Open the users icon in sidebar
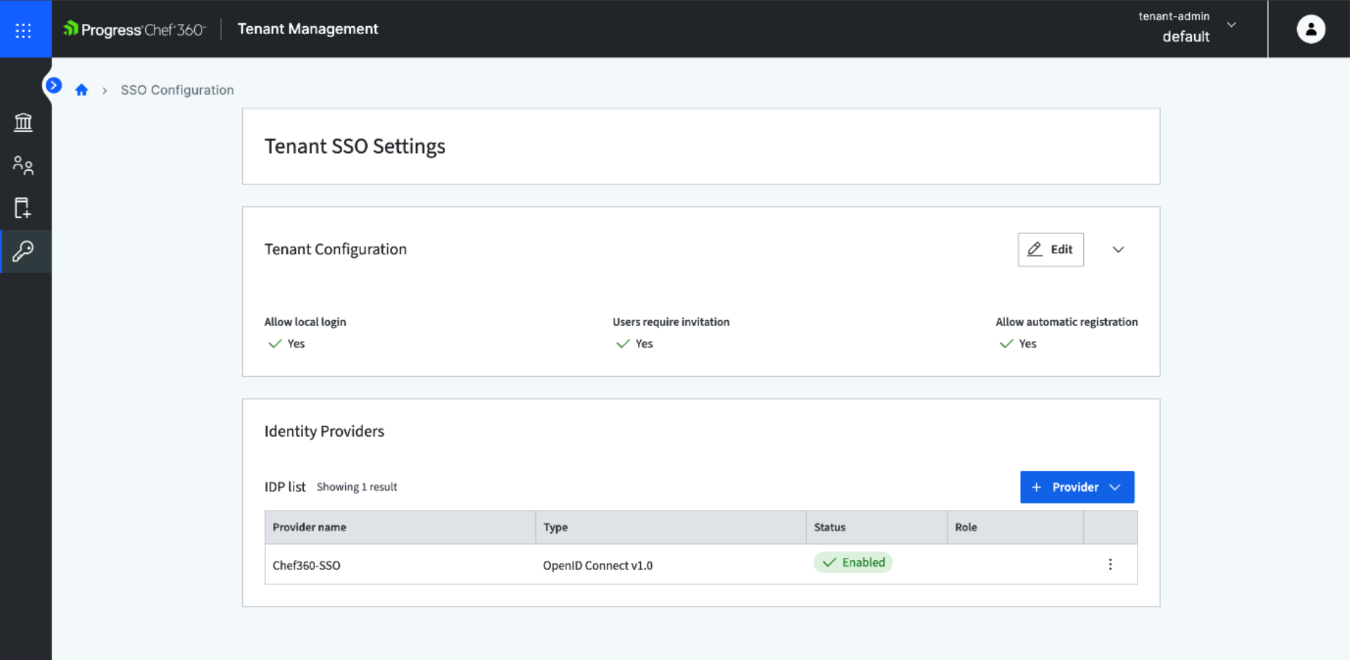The width and height of the screenshot is (1350, 660). (23, 166)
